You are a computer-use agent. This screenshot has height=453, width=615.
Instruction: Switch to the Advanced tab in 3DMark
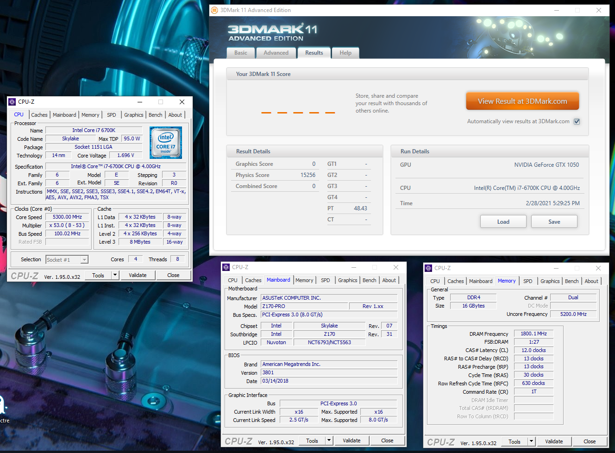tap(276, 53)
